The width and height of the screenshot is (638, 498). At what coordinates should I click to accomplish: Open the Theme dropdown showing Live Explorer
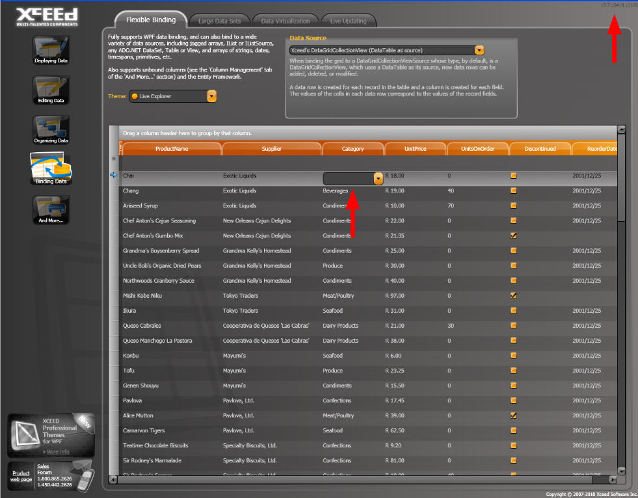[x=211, y=96]
